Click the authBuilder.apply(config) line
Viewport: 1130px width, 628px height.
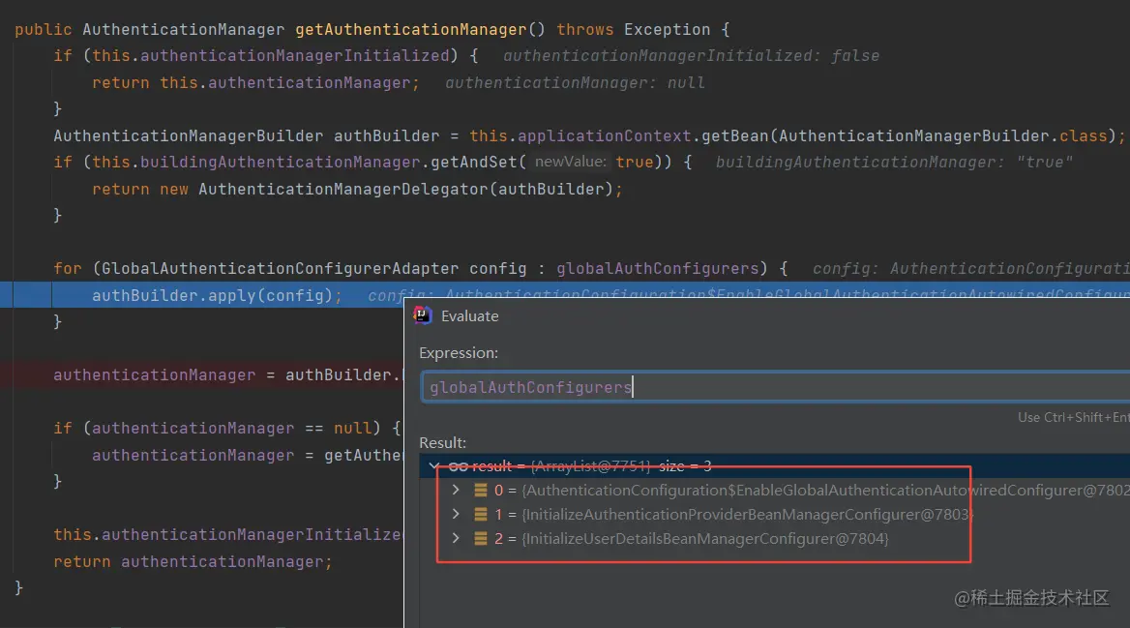pyautogui.click(x=217, y=295)
